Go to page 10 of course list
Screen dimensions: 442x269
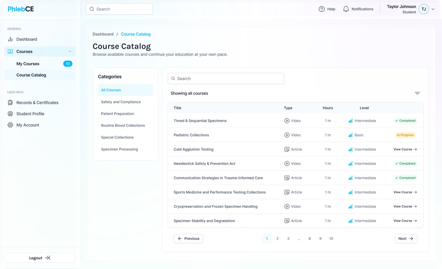pos(331,239)
